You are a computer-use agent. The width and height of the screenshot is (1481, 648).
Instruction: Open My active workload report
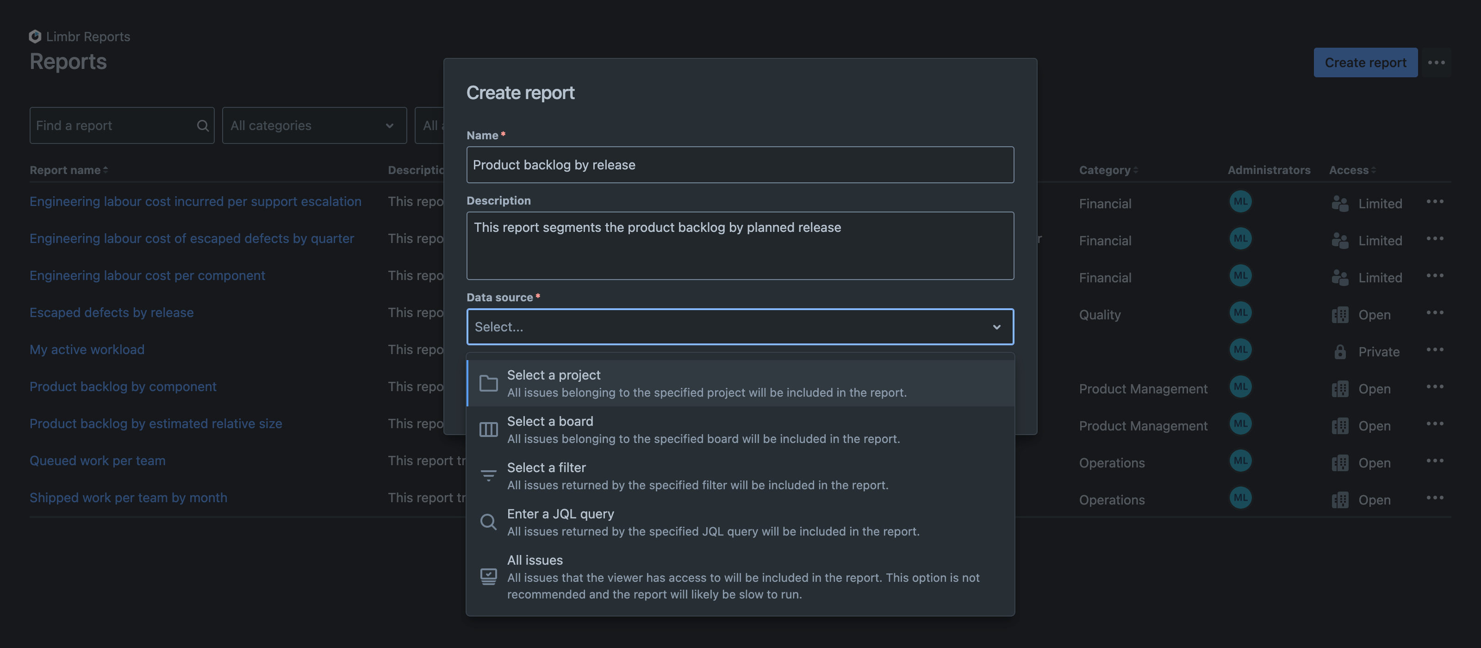click(x=87, y=349)
